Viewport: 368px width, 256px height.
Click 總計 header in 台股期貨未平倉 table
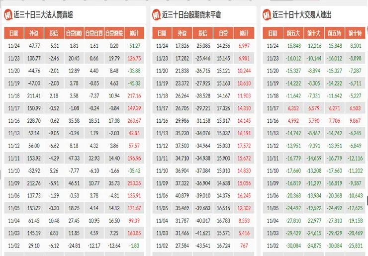coord(244,33)
